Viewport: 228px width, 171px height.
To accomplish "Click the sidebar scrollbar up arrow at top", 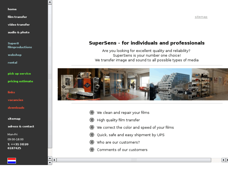I will (50, 2).
